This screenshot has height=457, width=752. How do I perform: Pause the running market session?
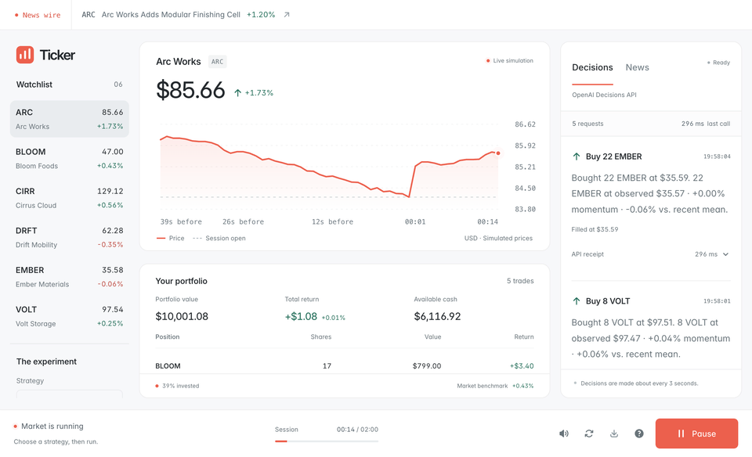pyautogui.click(x=696, y=434)
